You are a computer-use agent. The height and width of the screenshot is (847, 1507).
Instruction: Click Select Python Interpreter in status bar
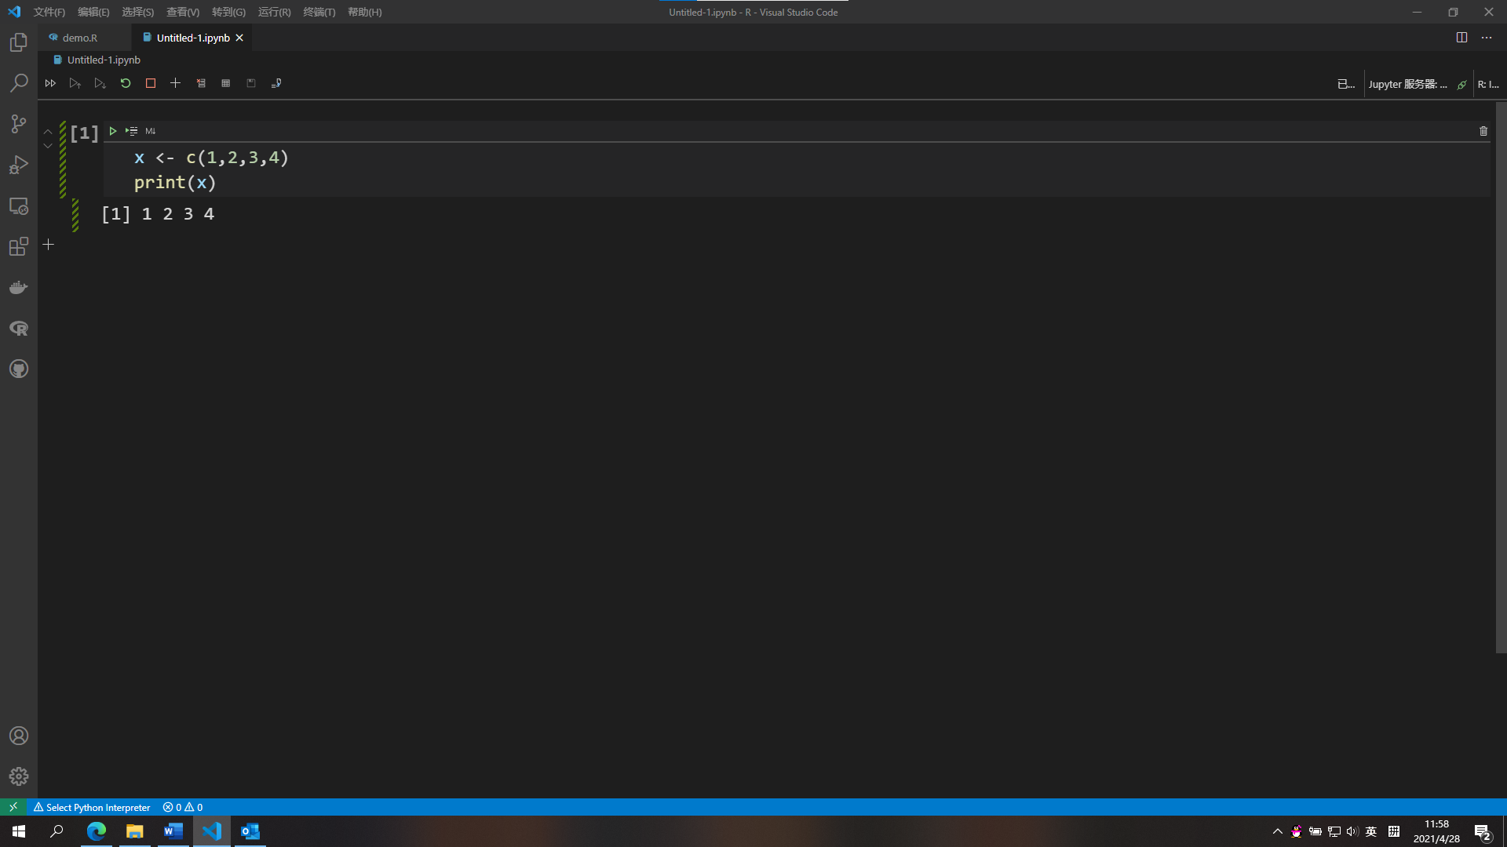tap(92, 807)
